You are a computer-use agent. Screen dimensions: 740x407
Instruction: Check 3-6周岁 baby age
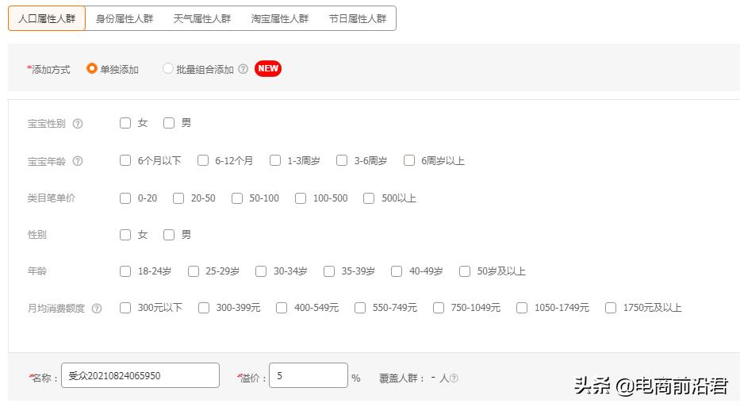342,160
